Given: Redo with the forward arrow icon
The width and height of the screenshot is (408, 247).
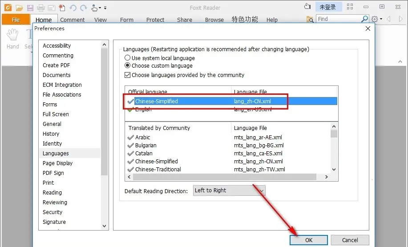Looking at the screenshot, I should coord(84,8).
